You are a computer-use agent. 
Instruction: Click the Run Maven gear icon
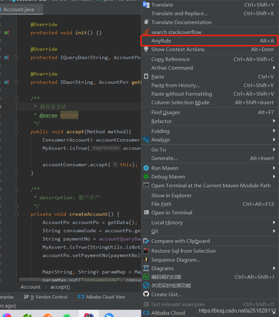point(146,168)
